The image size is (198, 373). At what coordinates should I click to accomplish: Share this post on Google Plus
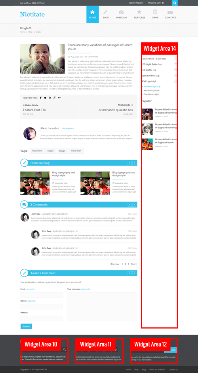pos(55,98)
